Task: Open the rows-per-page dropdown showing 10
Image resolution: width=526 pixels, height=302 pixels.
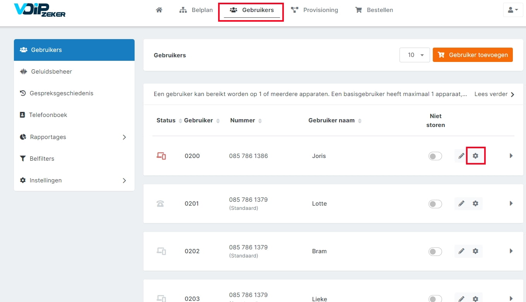Action: 415,55
